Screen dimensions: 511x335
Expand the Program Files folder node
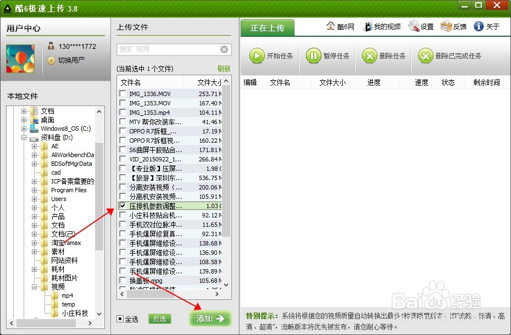pyautogui.click(x=34, y=191)
